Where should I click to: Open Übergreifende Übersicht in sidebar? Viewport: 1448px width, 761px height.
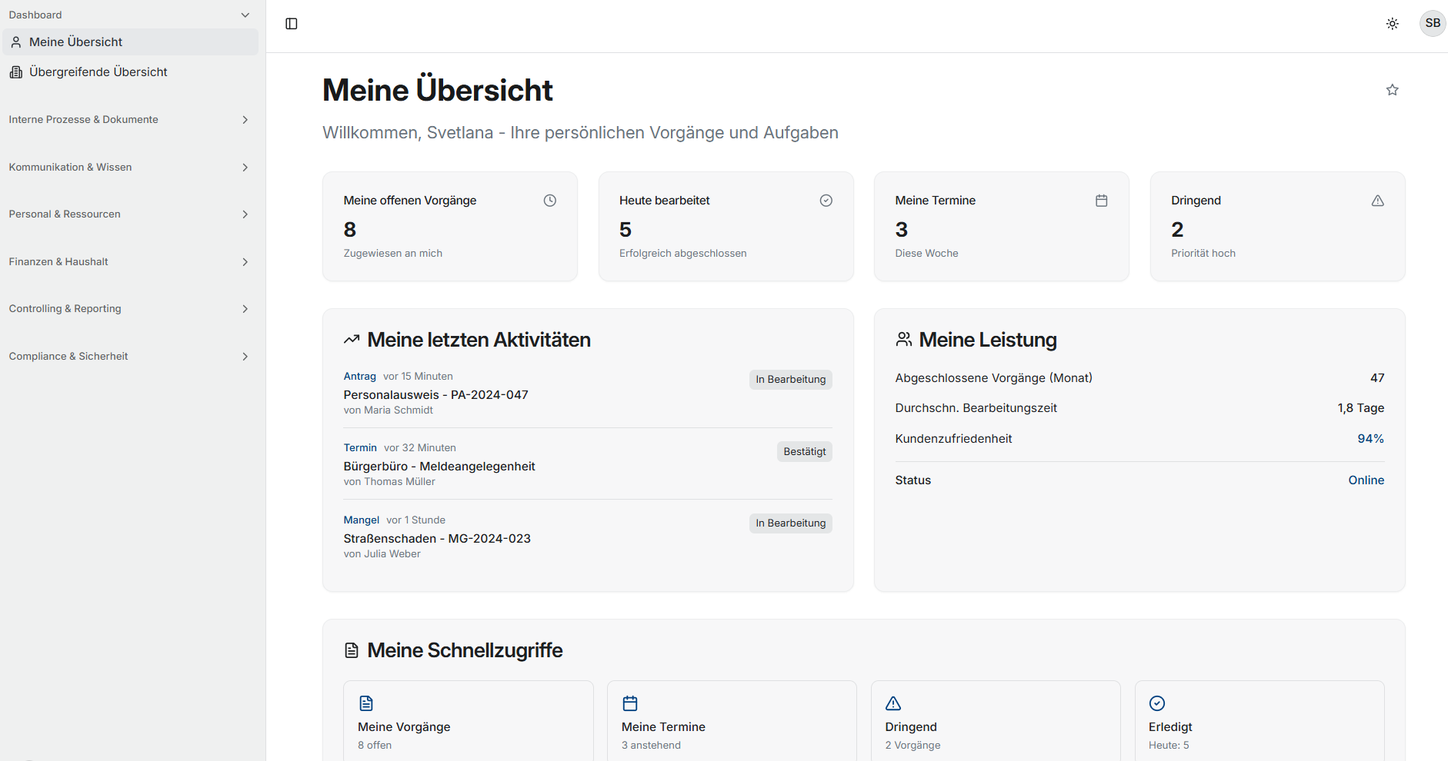pos(130,72)
